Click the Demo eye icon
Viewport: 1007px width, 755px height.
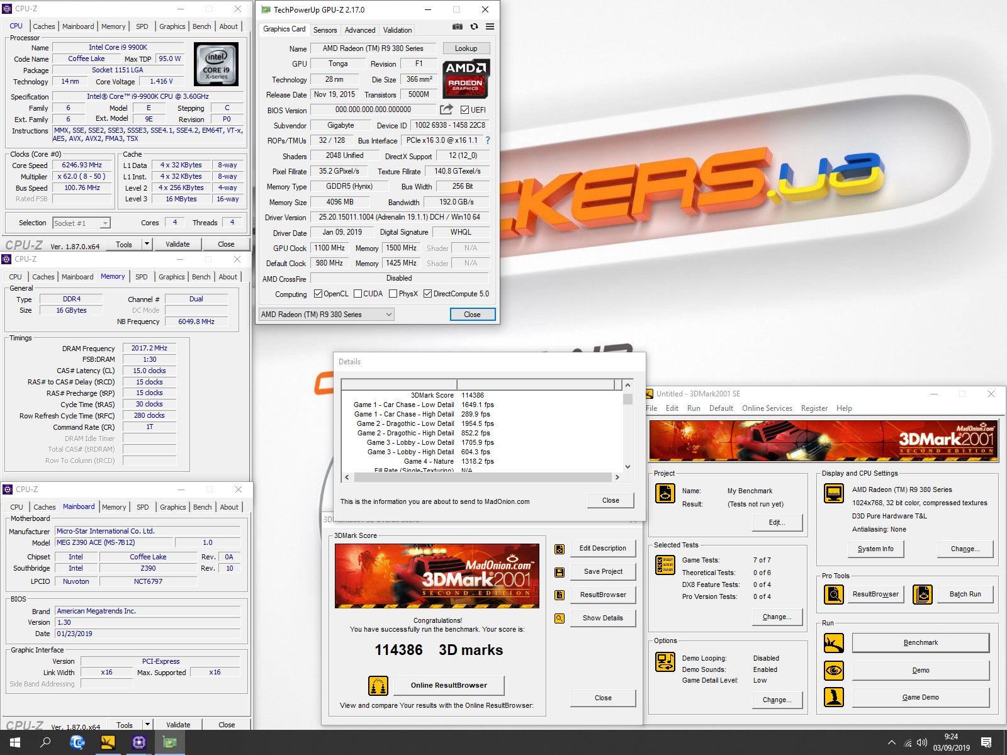point(834,670)
